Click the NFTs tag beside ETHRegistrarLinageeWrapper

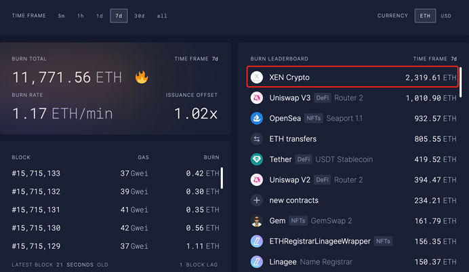(383, 241)
